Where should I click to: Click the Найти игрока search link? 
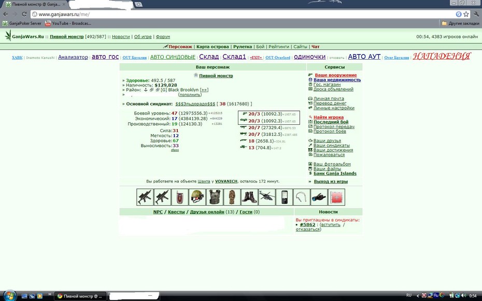click(329, 117)
